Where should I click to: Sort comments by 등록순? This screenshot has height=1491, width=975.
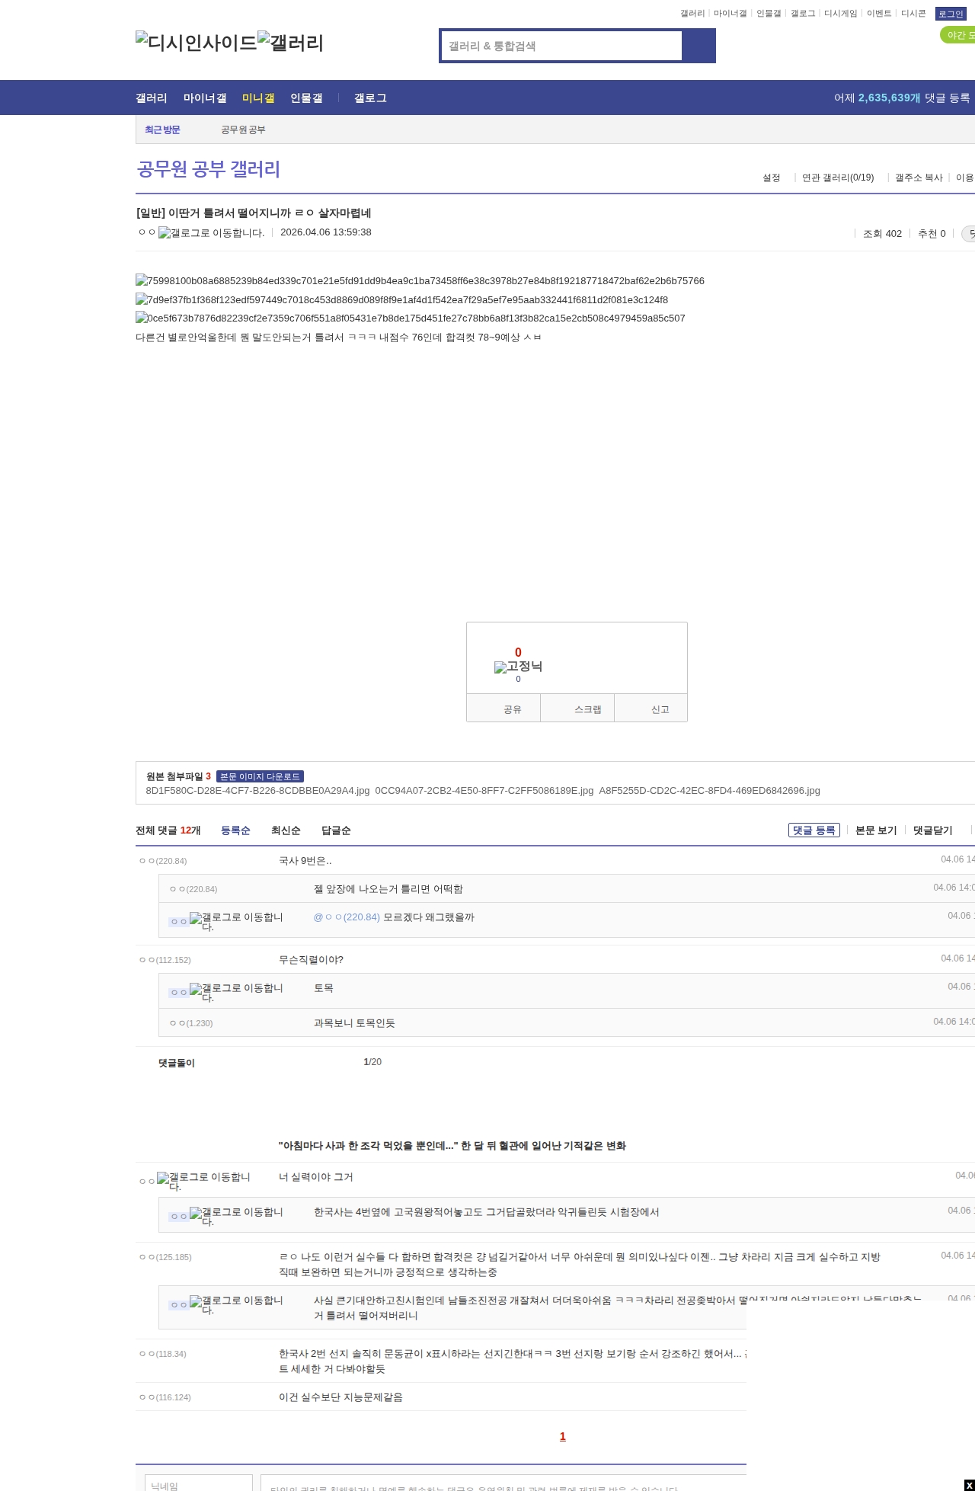pos(235,831)
